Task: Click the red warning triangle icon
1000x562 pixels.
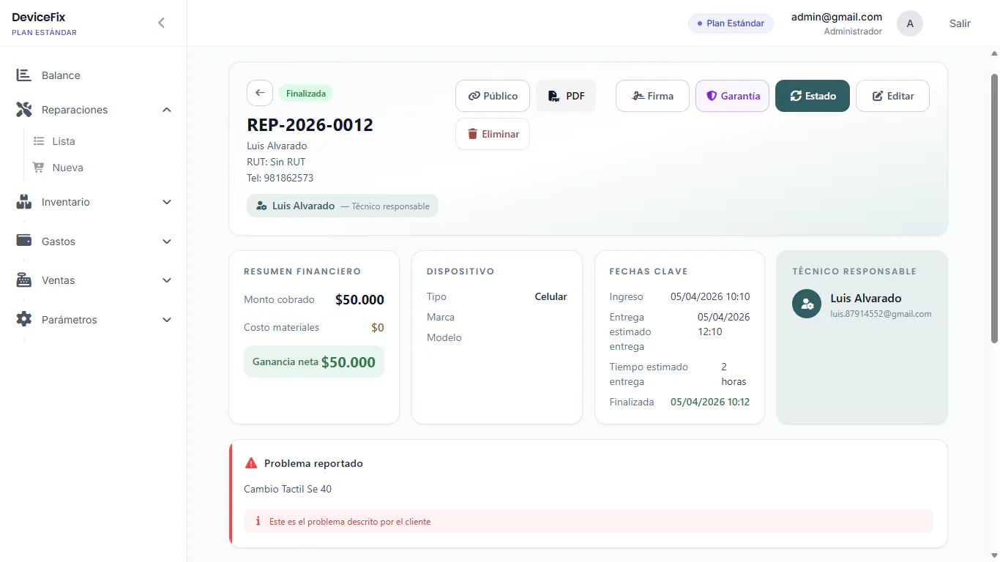Action: (251, 463)
